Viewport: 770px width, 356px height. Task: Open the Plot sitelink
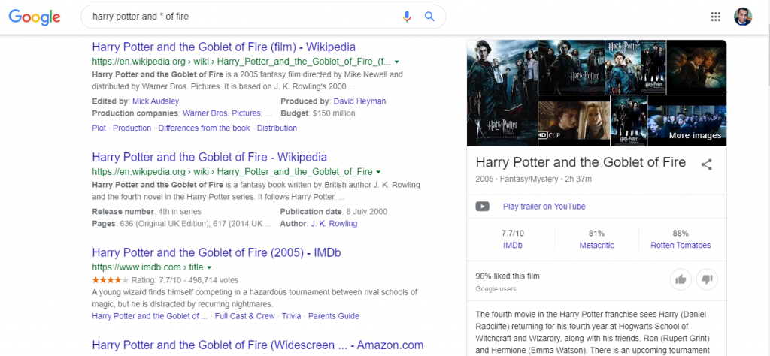pyautogui.click(x=99, y=128)
